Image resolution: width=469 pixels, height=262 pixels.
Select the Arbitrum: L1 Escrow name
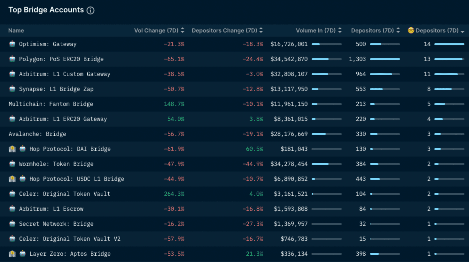pyautogui.click(x=51, y=209)
